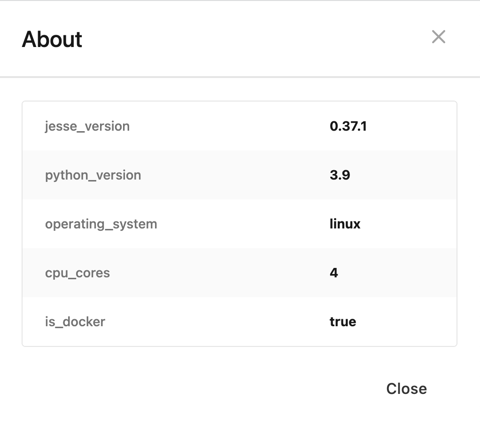
Task: Select the operating_system value linux
Action: [x=345, y=224]
